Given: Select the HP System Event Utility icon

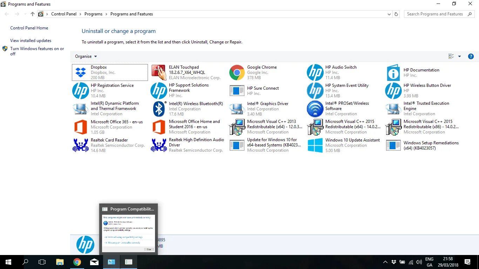Looking at the screenshot, I should [x=315, y=91].
